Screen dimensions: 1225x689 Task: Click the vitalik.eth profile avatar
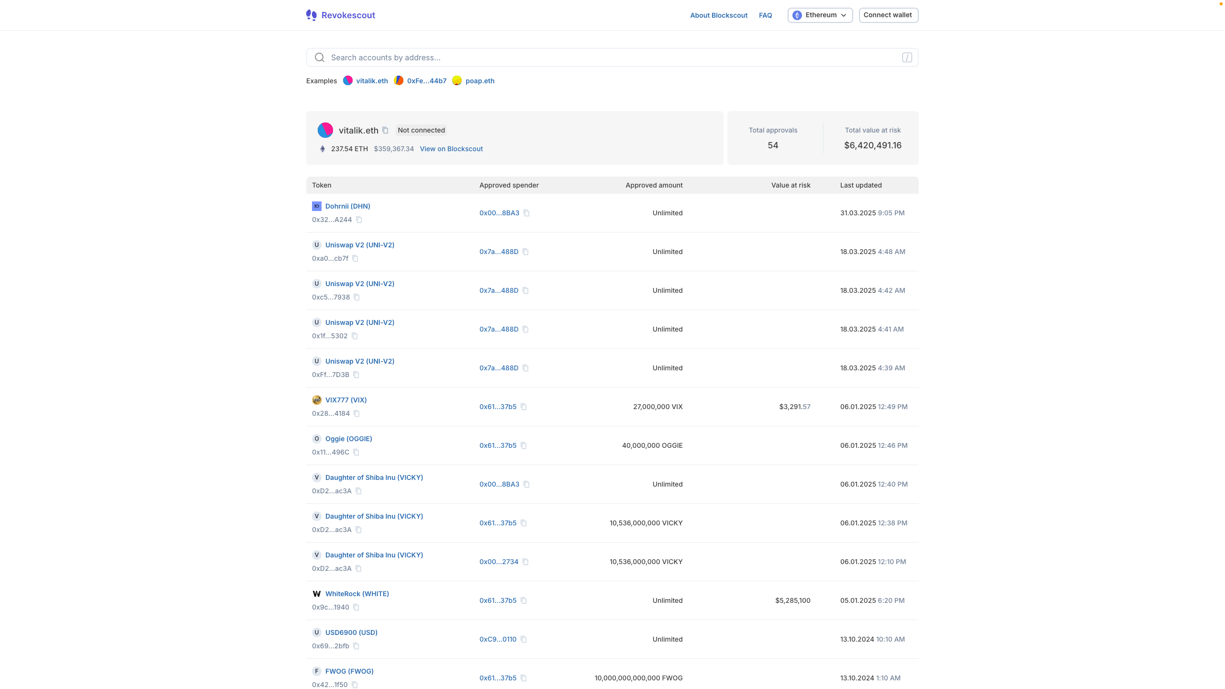[x=325, y=130]
